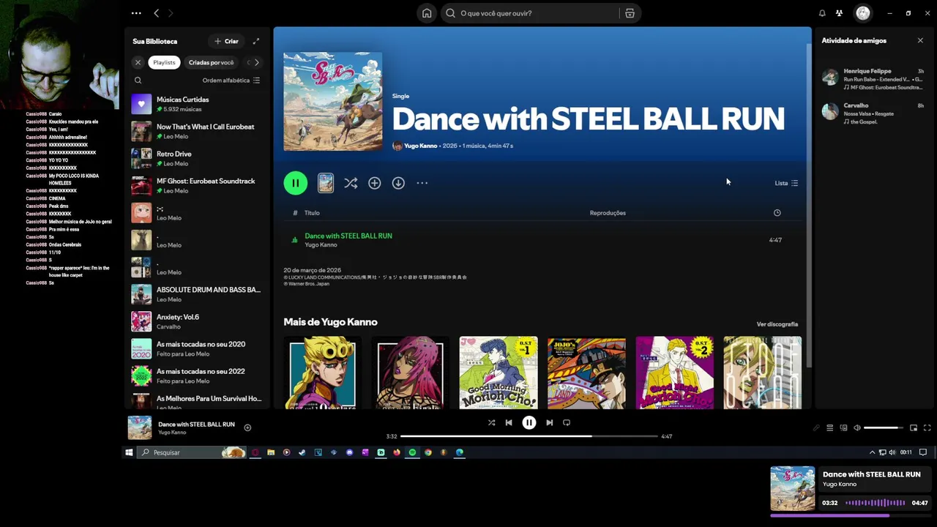The image size is (937, 527).
Task: Open the playback queue
Action: click(829, 427)
